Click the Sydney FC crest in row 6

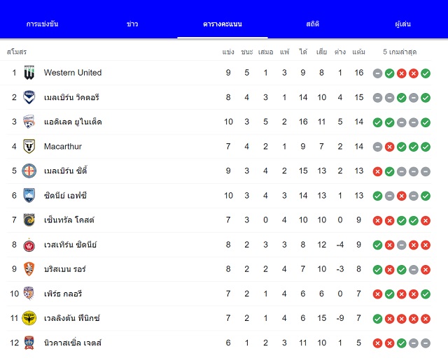29,196
